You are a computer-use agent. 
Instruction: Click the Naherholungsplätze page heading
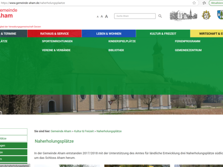tap(54, 141)
